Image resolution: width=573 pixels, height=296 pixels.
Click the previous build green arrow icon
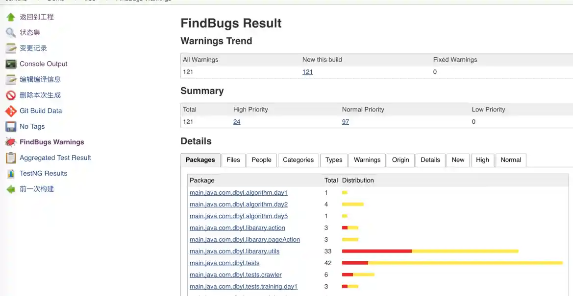11,189
